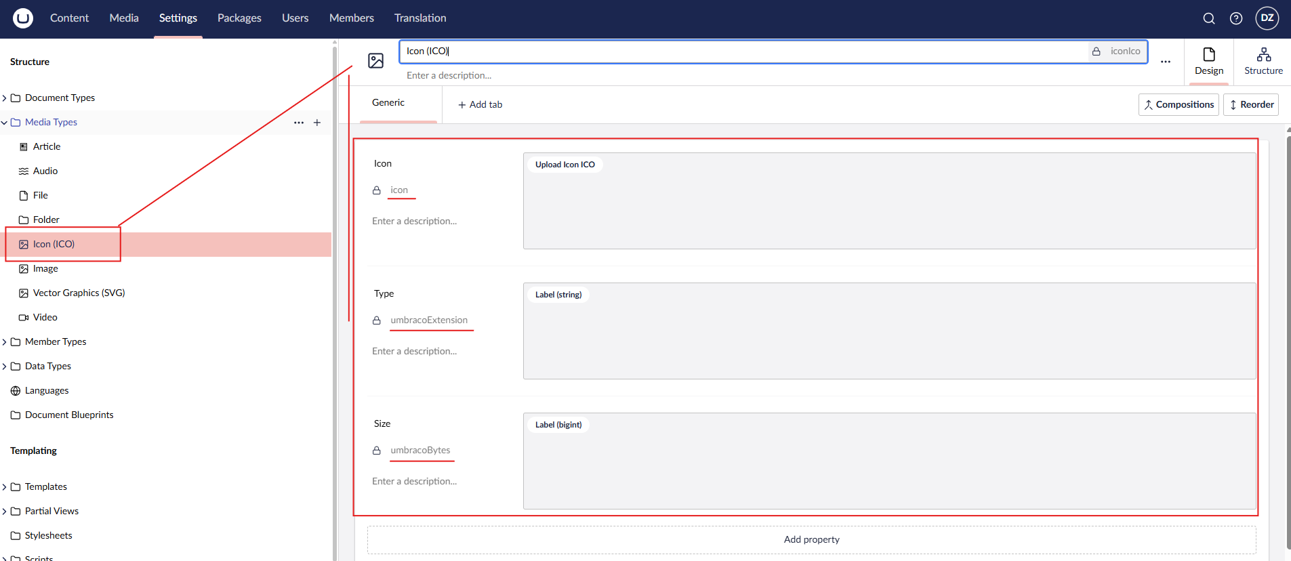Click the Umbraco logo icon
1291x561 pixels.
click(x=23, y=18)
